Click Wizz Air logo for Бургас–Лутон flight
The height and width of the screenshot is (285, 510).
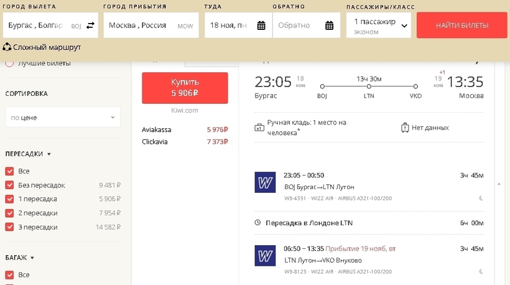265,182
